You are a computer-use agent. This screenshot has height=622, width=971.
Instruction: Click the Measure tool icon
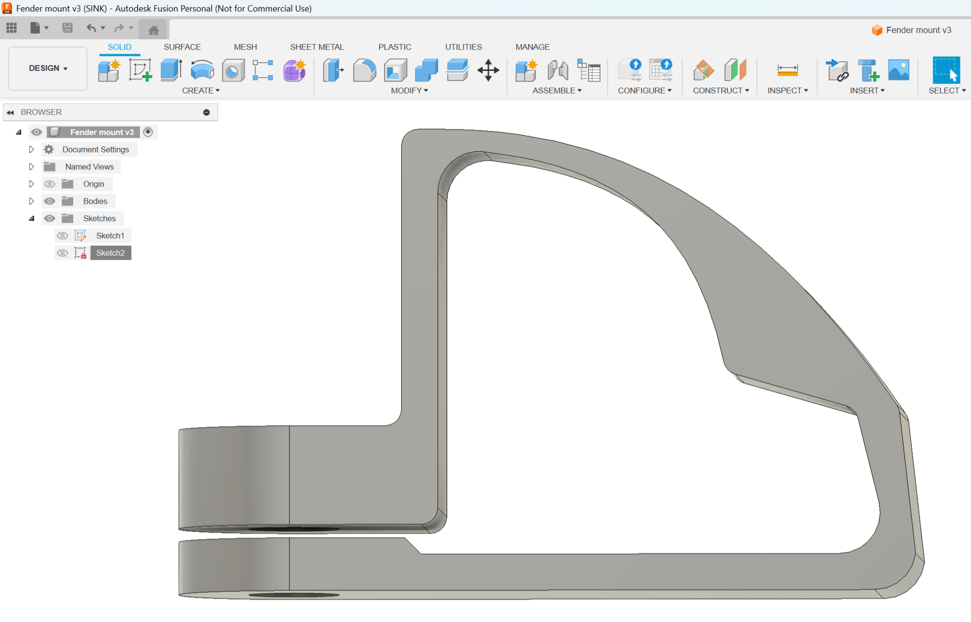click(x=787, y=70)
